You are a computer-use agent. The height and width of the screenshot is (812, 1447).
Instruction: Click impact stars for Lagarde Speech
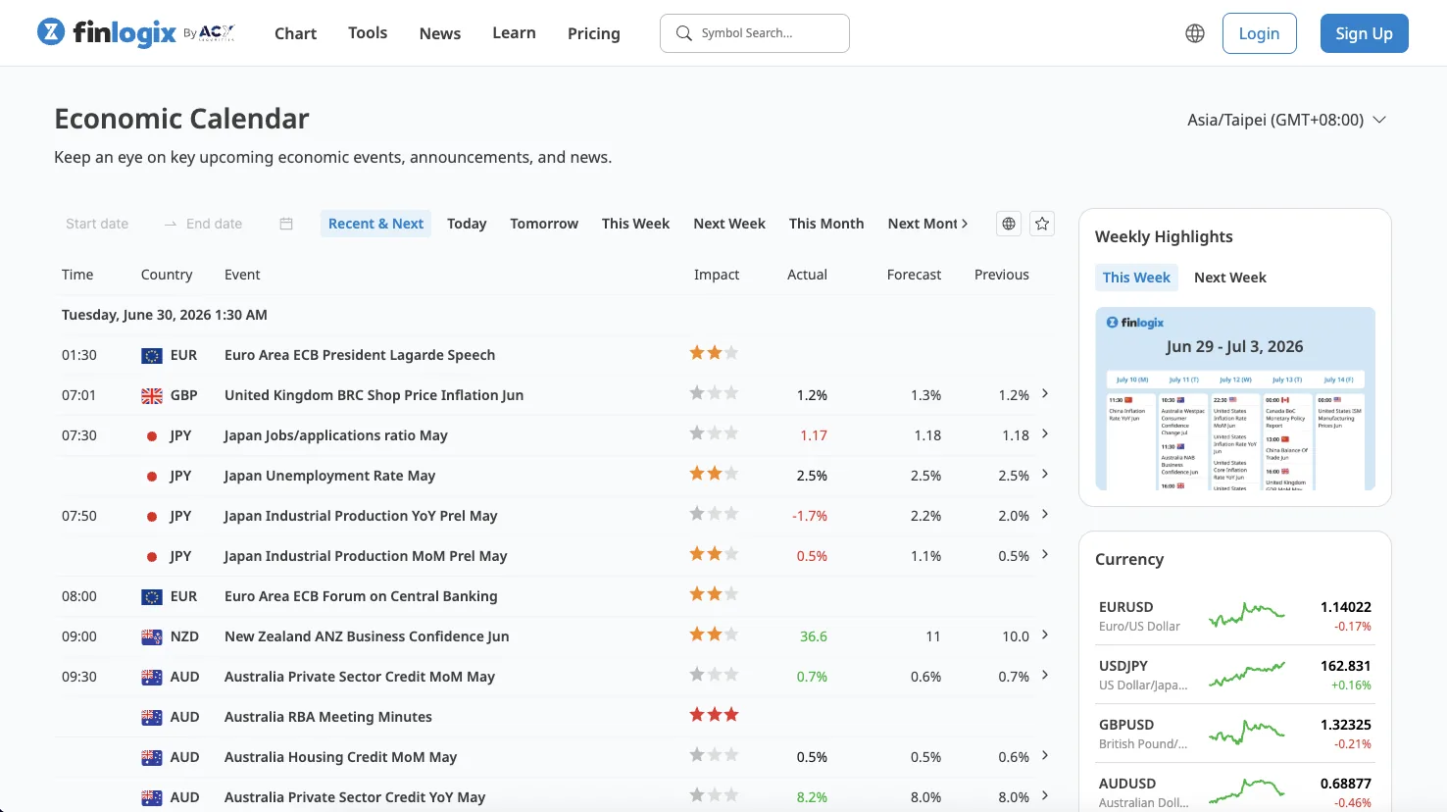coord(714,353)
